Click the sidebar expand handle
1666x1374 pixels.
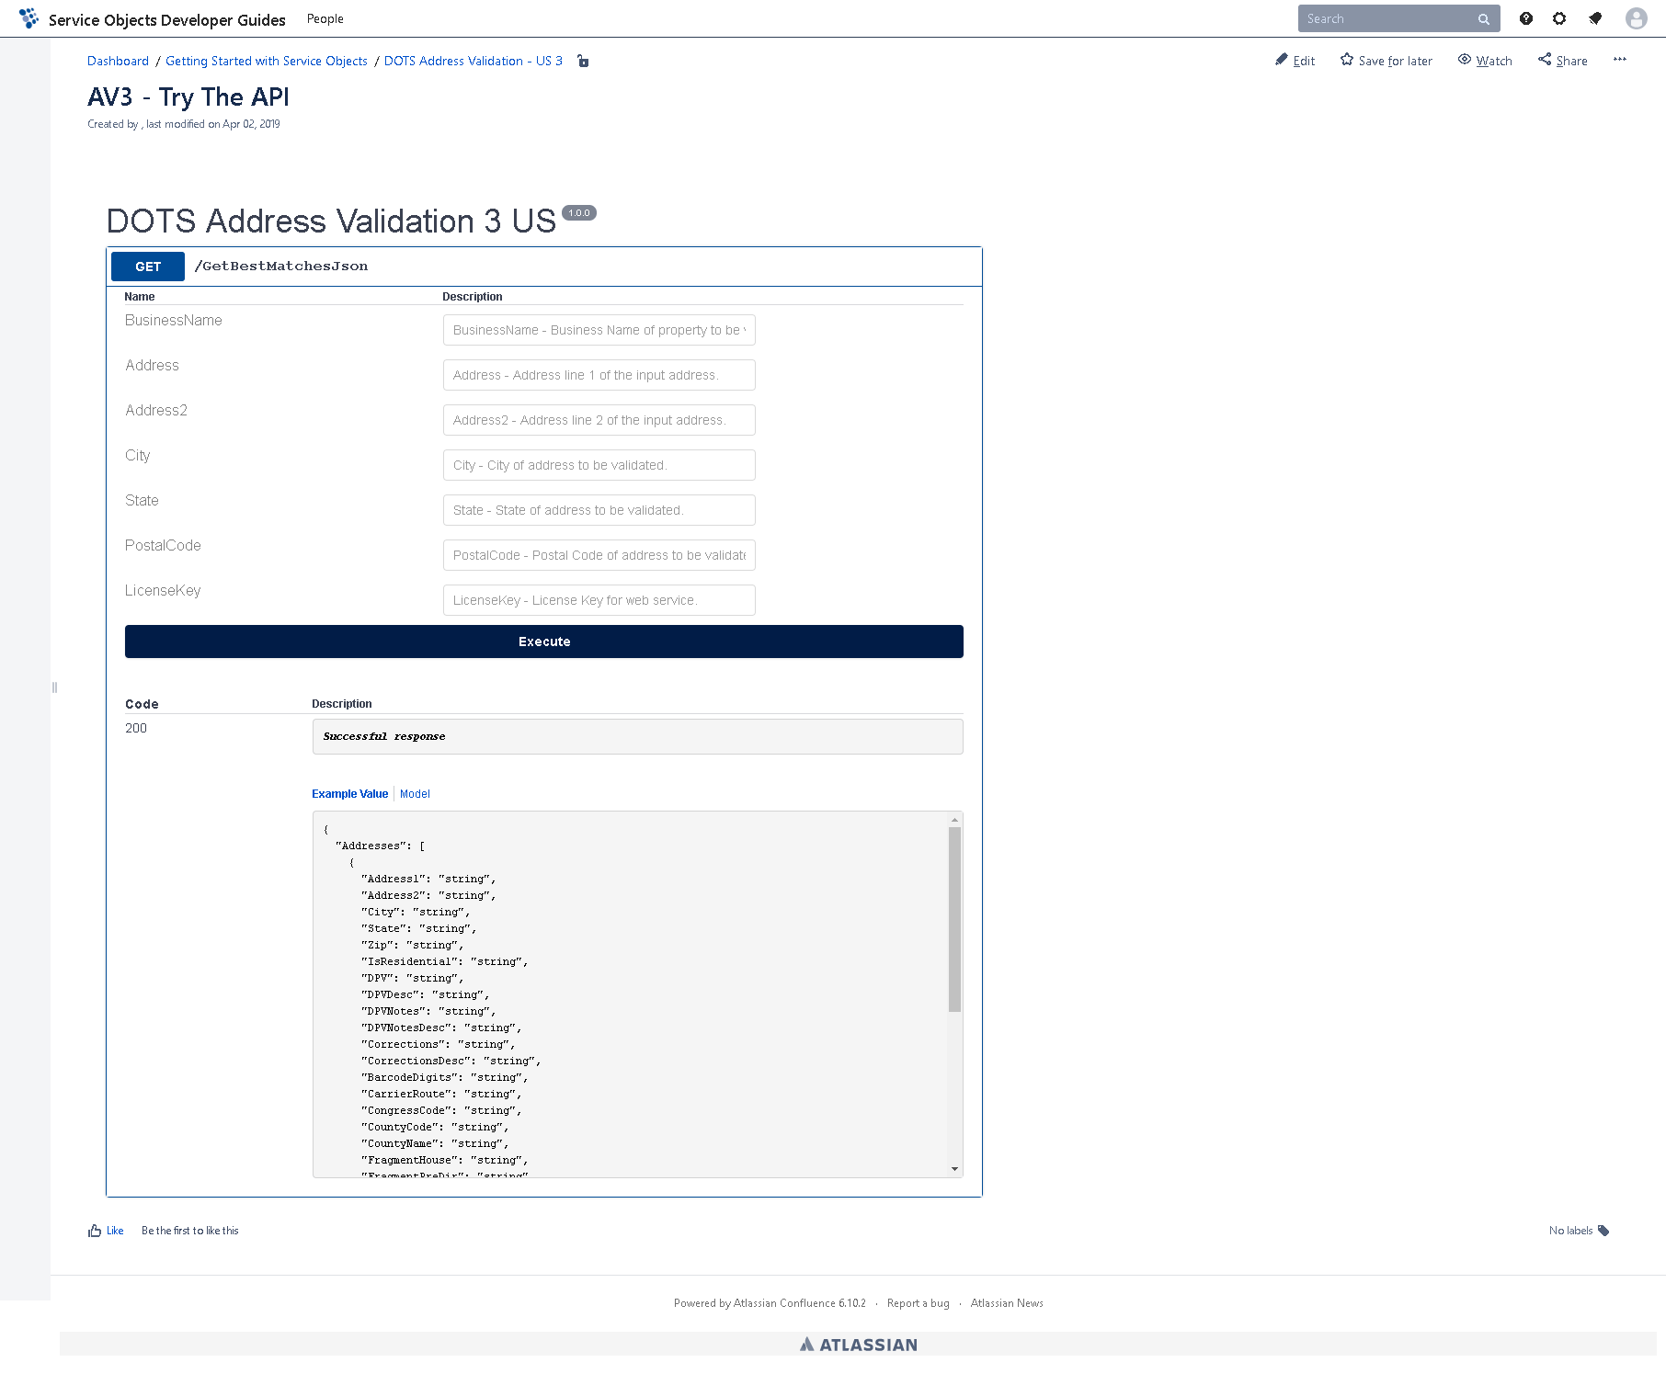[x=54, y=687]
